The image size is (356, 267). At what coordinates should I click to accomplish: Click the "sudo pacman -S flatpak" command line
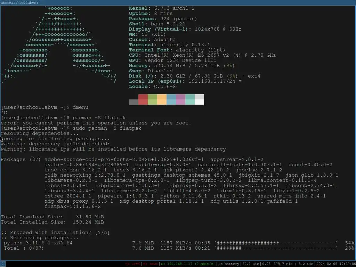pos(107,128)
